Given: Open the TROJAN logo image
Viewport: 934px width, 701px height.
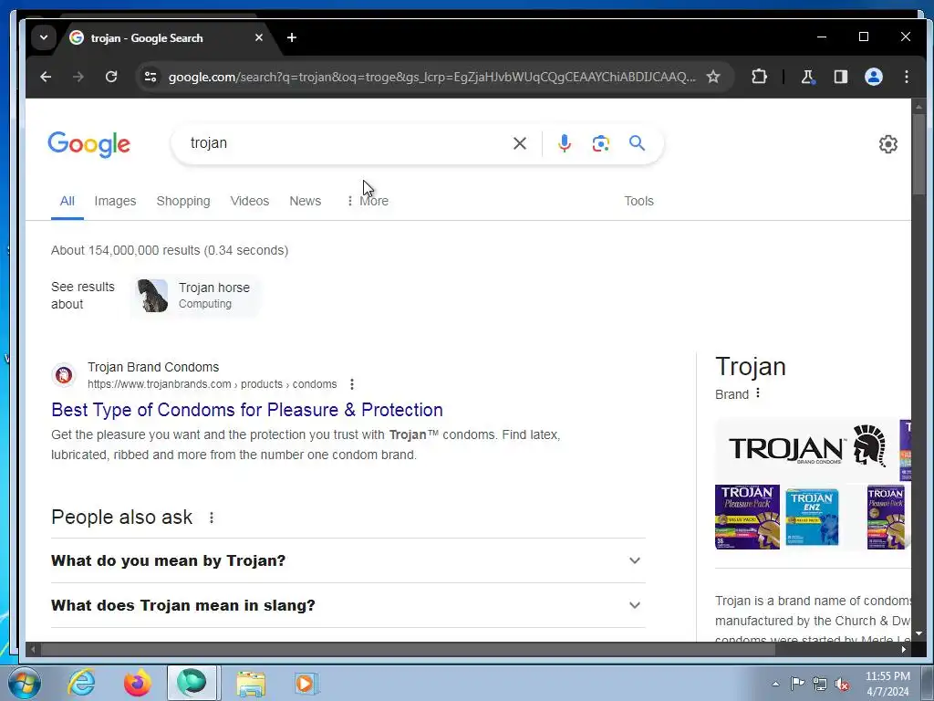Looking at the screenshot, I should pyautogui.click(x=806, y=450).
